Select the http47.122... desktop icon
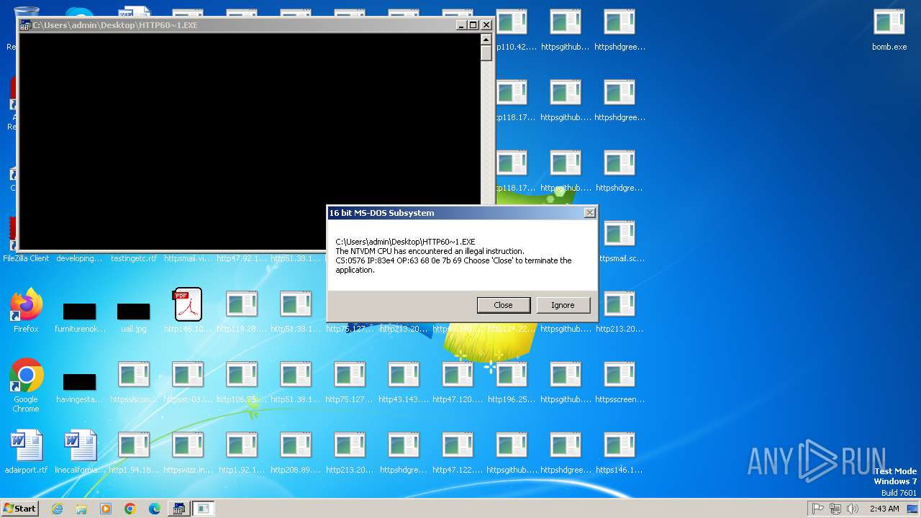The width and height of the screenshot is (921, 518). [458, 452]
